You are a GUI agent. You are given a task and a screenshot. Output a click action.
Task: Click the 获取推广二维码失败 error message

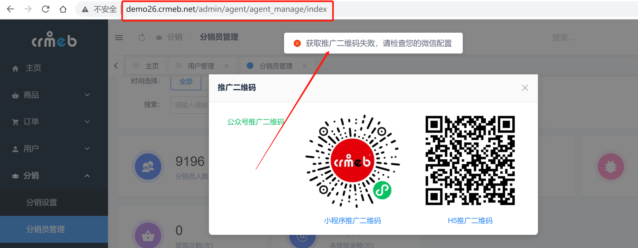(x=379, y=43)
